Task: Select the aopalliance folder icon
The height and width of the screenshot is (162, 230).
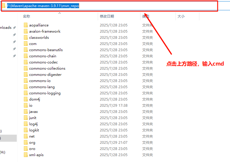Action: click(25, 25)
